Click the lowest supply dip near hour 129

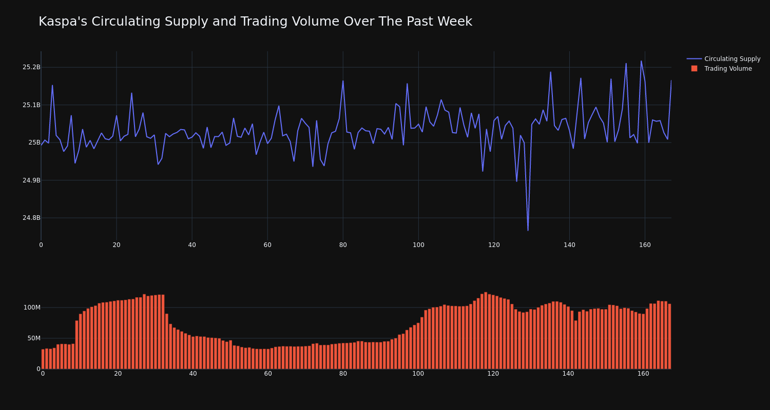coord(528,230)
